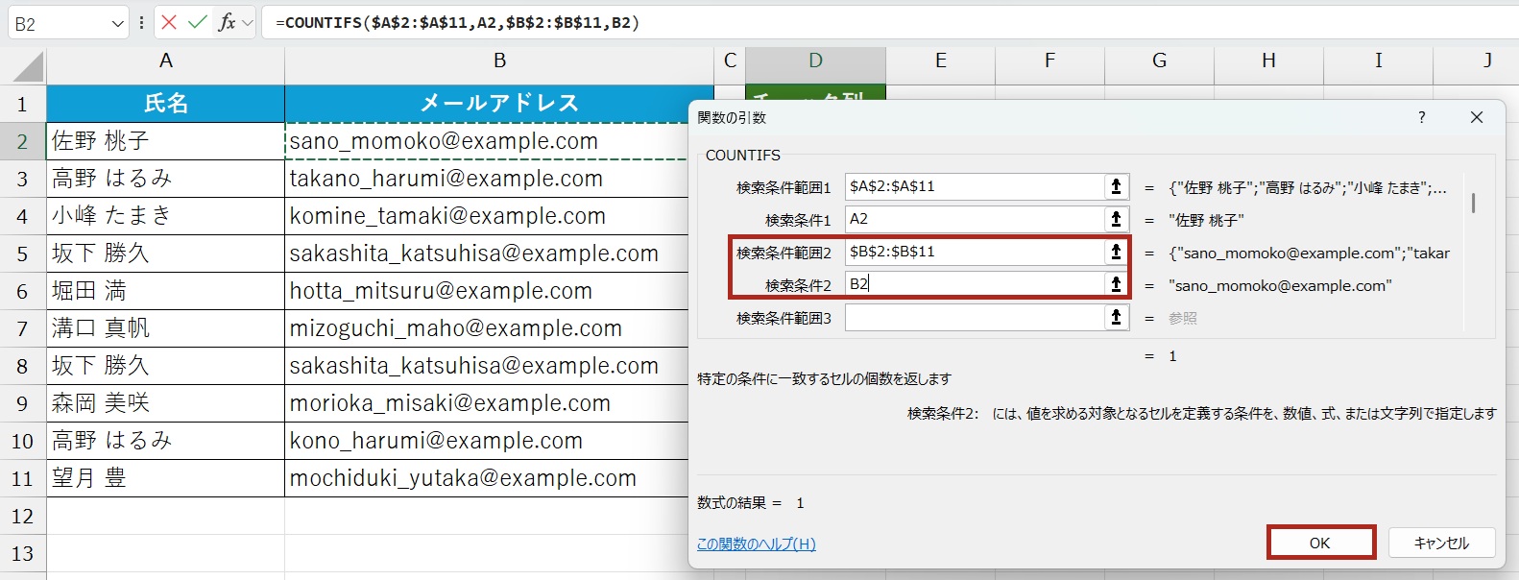Collapse dialog for 検索条件範囲1 field

point(1116,187)
